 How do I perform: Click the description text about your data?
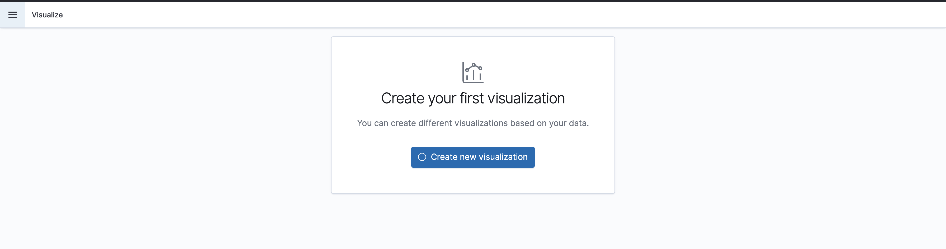point(473,123)
